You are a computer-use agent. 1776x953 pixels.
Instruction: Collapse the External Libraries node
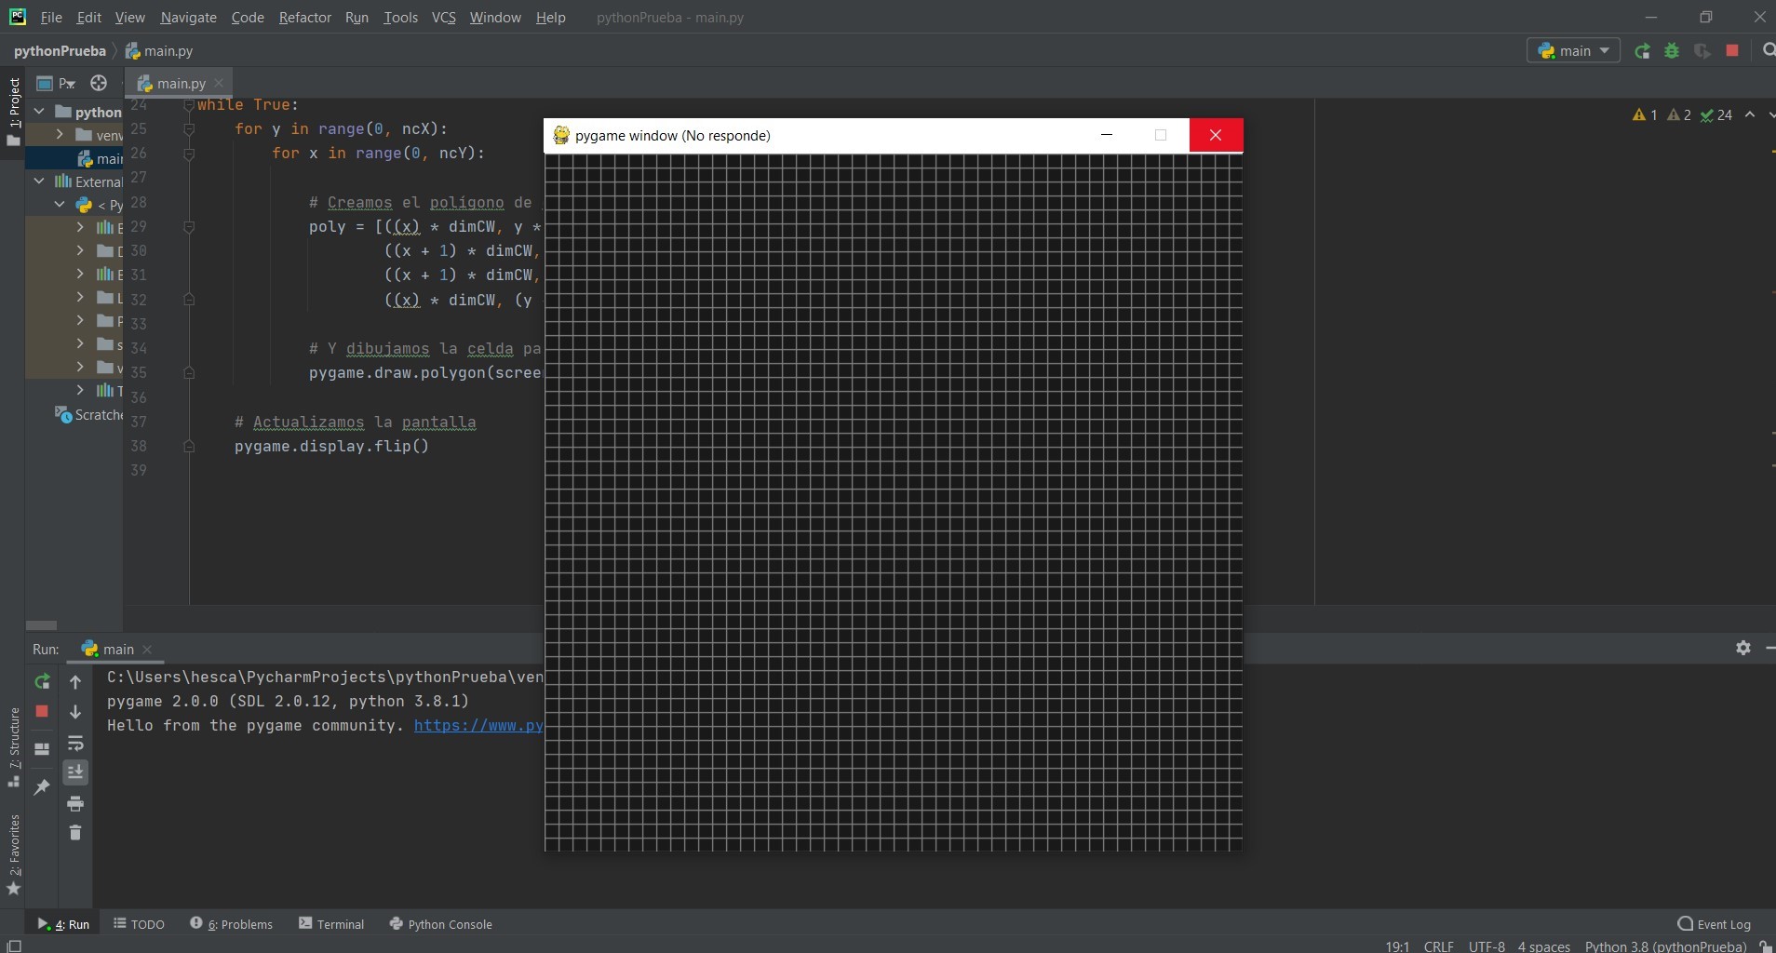click(41, 181)
